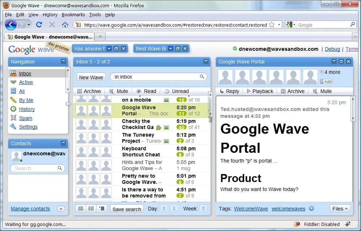Restore the minimized 'Has anyone t' wave
Screen dimensions: 361x231
(x=116, y=49)
